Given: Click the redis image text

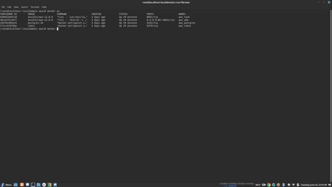Looking at the screenshot, I should point(31,26).
